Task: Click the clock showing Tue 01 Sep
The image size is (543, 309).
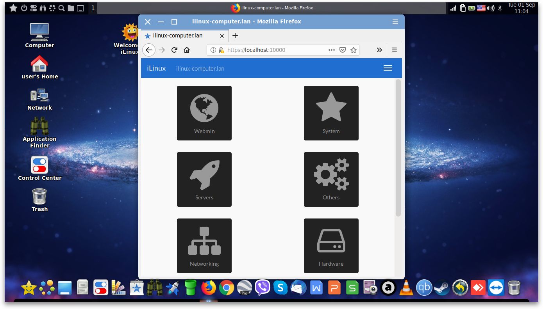Action: tap(522, 8)
